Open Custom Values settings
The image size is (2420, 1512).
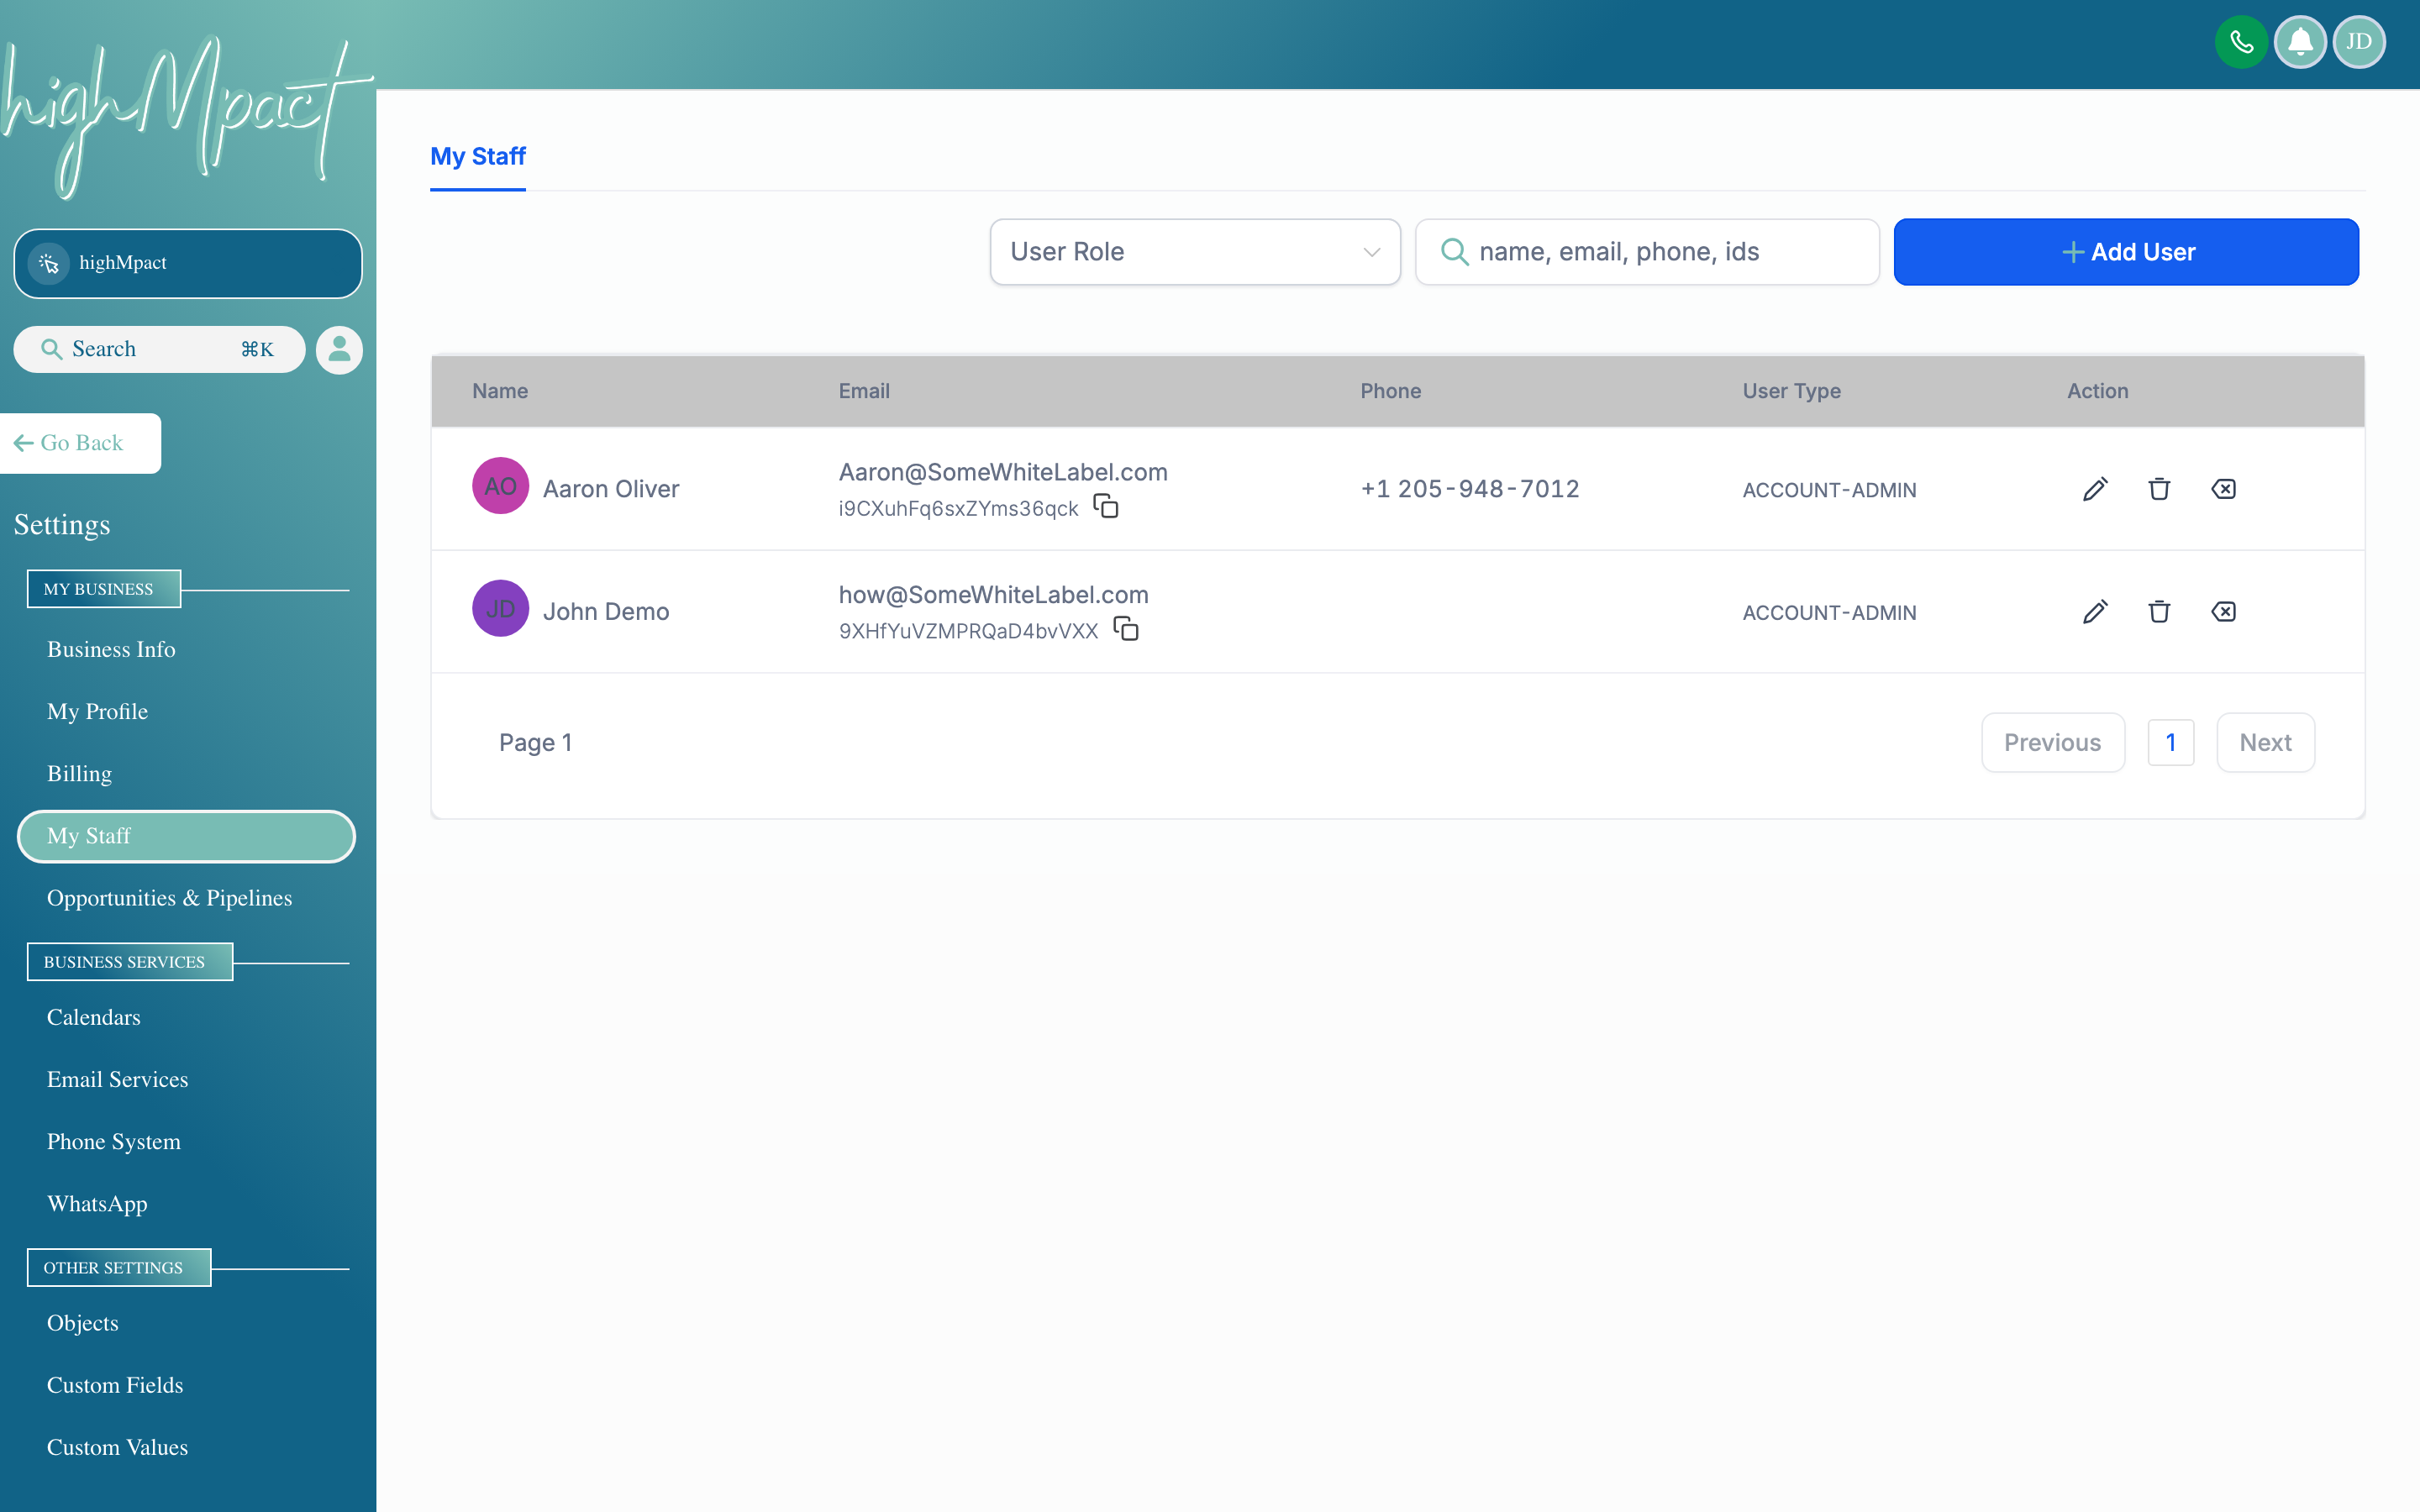(x=117, y=1447)
